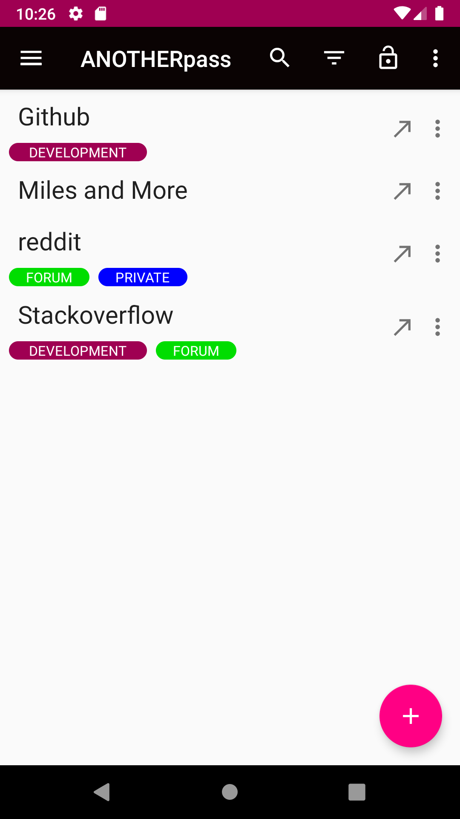The image size is (460, 819).
Task: Open the Github credential entry
Action: pyautogui.click(x=55, y=117)
